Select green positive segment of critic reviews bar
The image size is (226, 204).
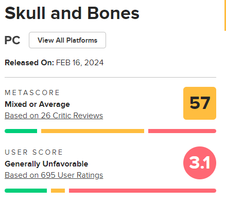(21, 131)
